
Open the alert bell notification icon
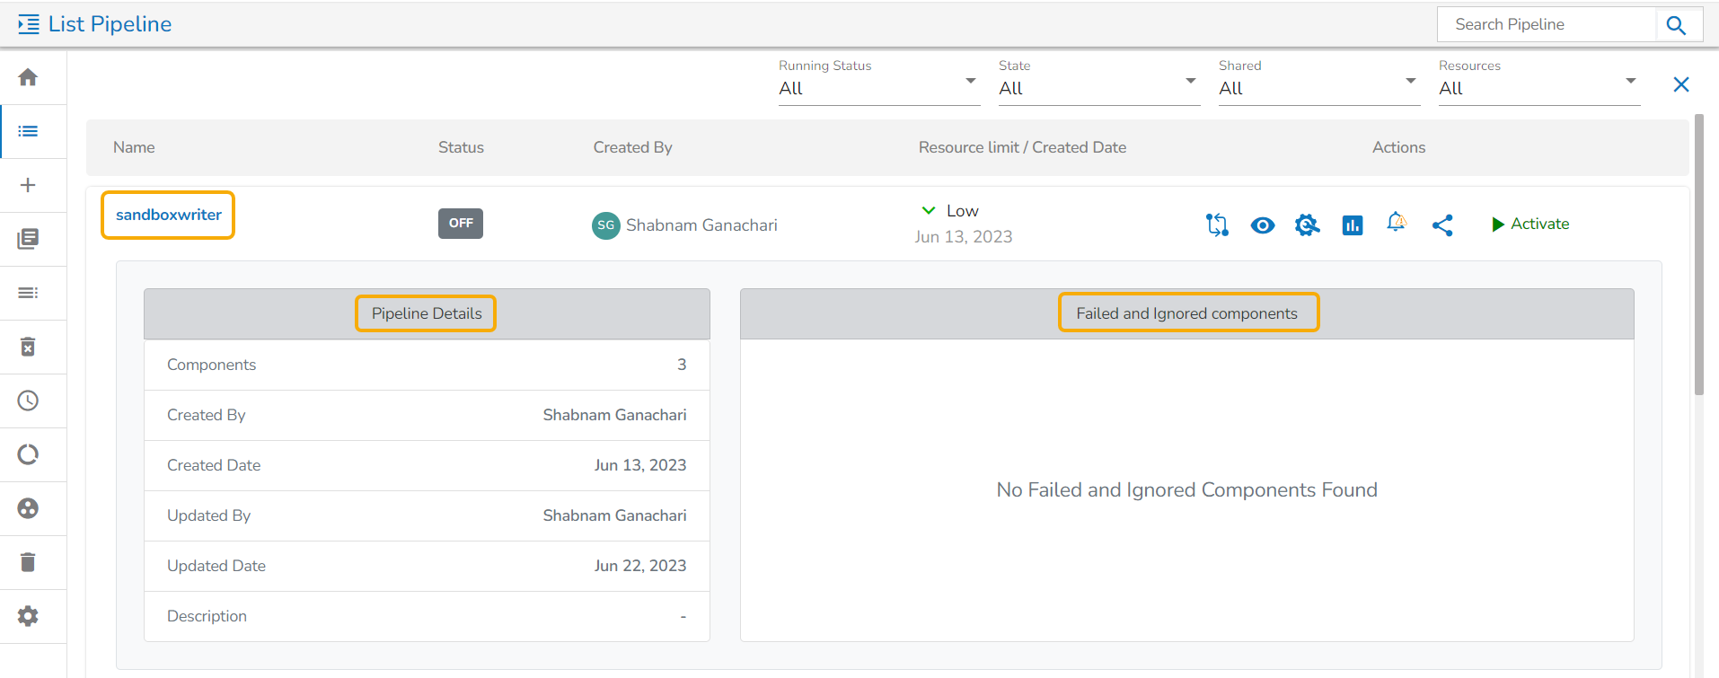pyautogui.click(x=1396, y=223)
